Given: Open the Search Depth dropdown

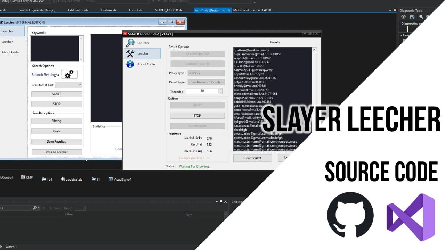Looking at the screenshot, I should [80, 208].
